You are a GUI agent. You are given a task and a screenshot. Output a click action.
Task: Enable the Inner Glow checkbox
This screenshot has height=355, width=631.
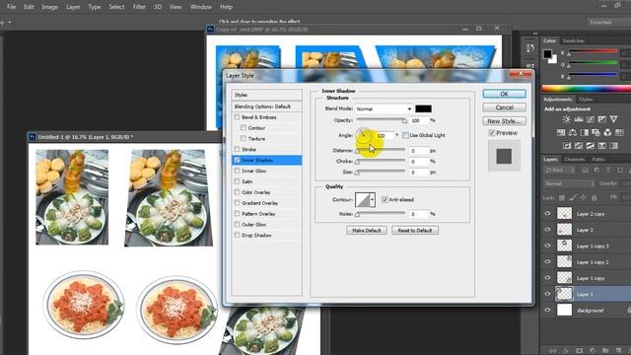pyautogui.click(x=237, y=171)
